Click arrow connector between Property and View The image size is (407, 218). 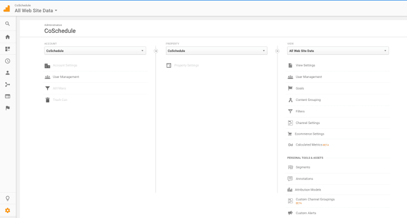point(277,51)
